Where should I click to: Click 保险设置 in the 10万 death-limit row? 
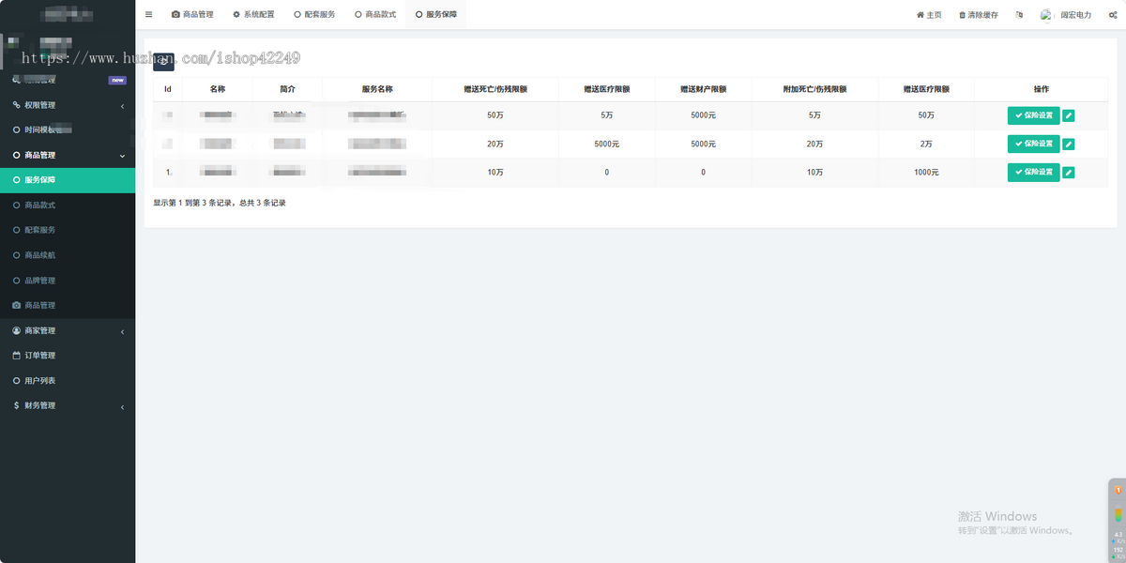click(1033, 173)
